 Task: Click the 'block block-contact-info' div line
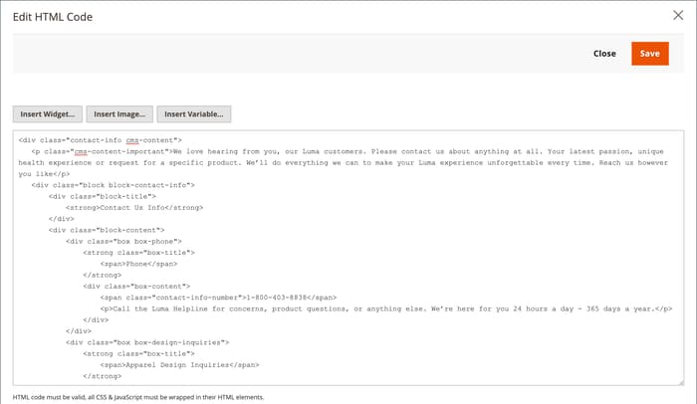(x=113, y=185)
